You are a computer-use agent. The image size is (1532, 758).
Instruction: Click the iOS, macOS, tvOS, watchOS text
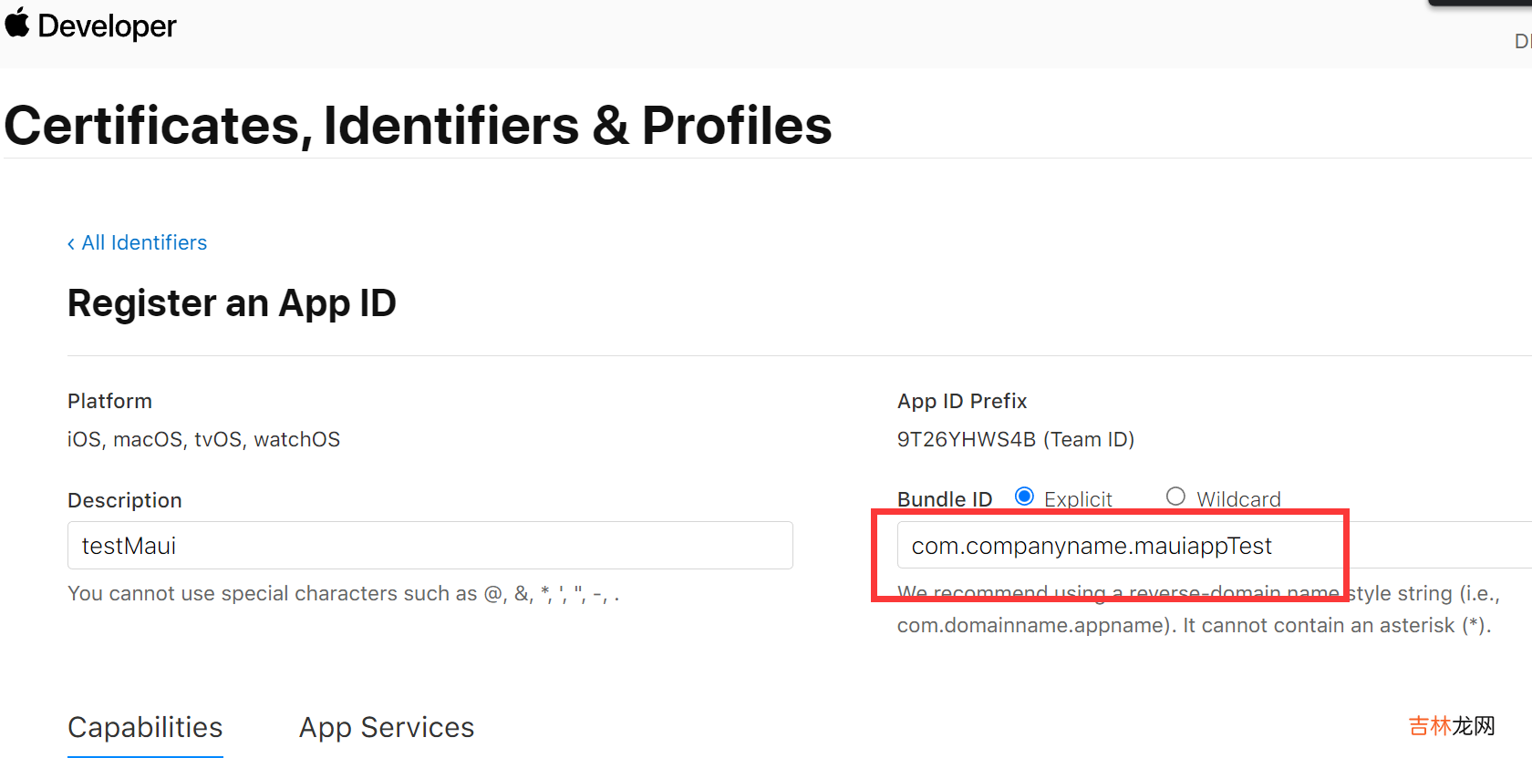(x=203, y=440)
